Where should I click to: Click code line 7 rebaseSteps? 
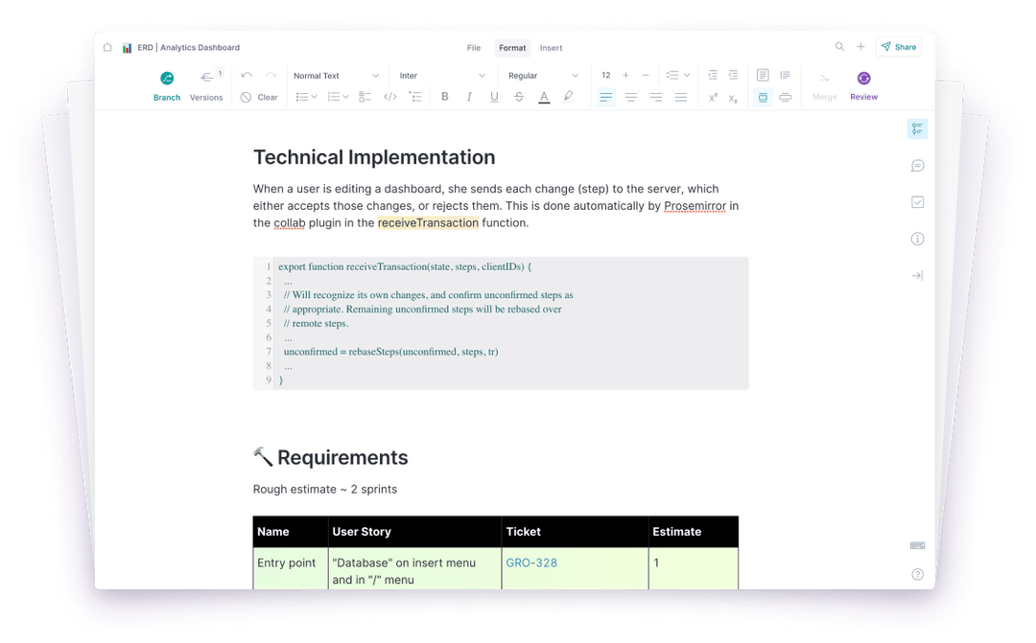click(390, 352)
